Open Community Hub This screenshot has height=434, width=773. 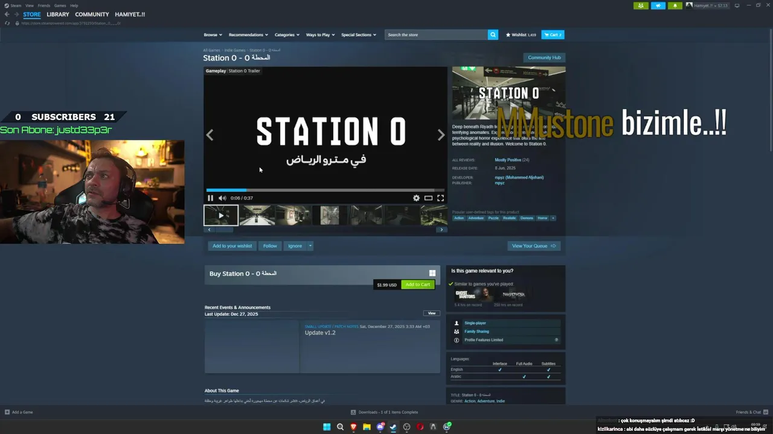544,57
